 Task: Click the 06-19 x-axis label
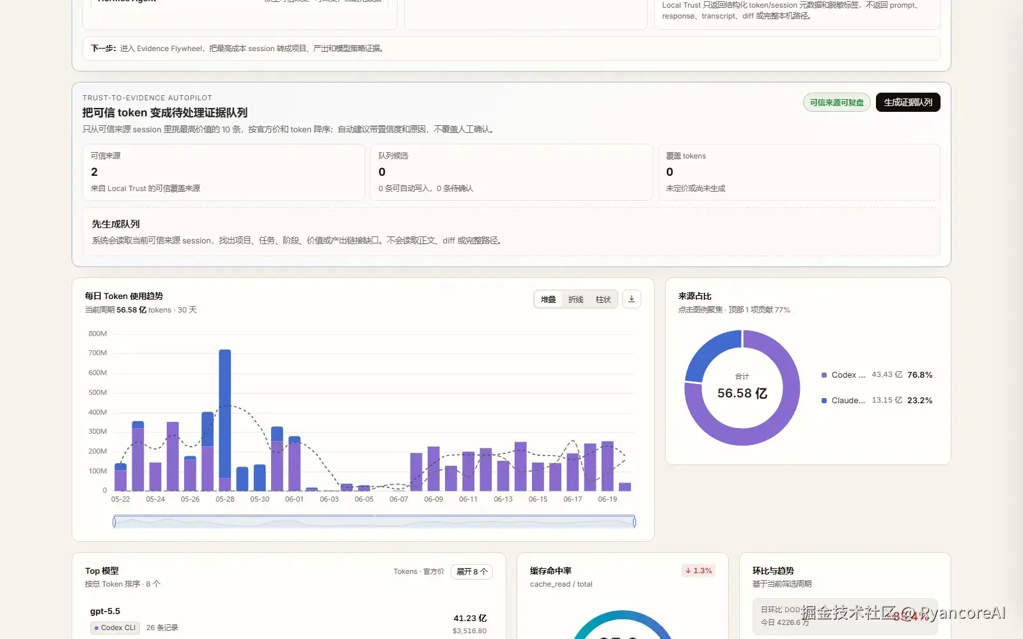pyautogui.click(x=607, y=499)
